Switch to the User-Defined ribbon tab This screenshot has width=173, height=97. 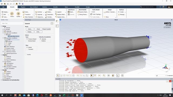[x=34, y=7]
